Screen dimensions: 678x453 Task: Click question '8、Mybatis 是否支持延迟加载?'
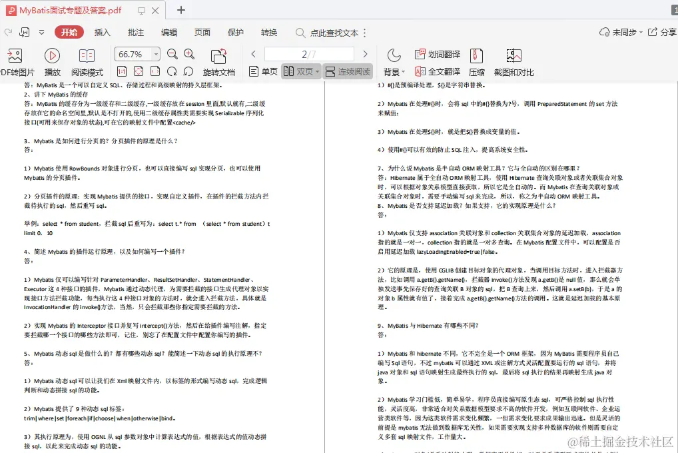pos(421,206)
